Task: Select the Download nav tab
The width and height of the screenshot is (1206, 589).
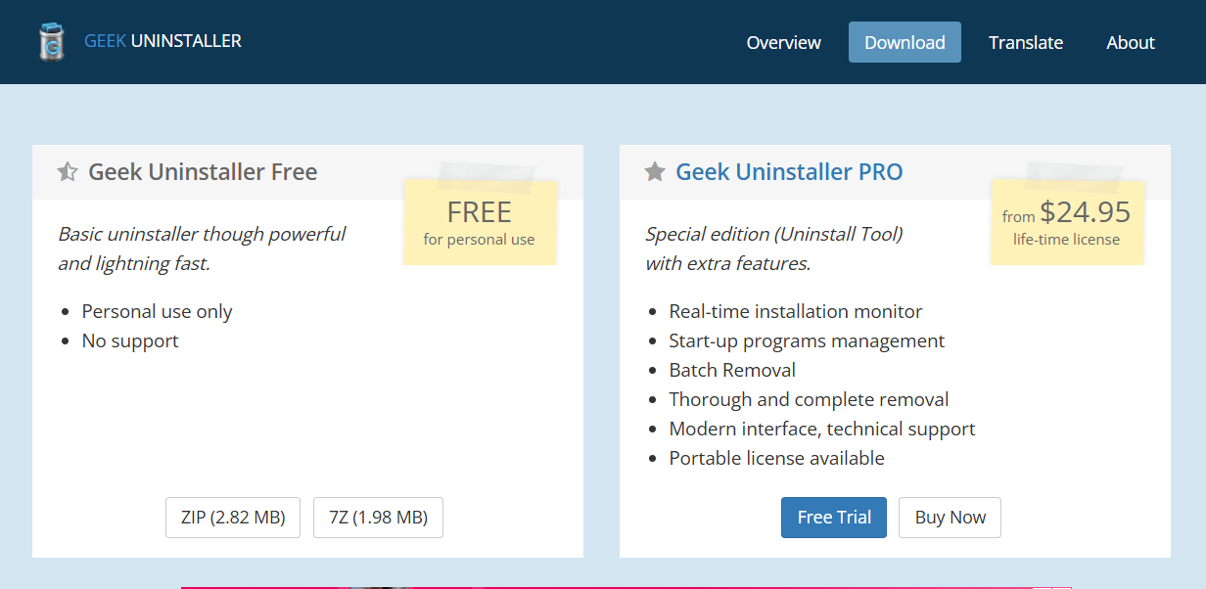Action: tap(904, 42)
